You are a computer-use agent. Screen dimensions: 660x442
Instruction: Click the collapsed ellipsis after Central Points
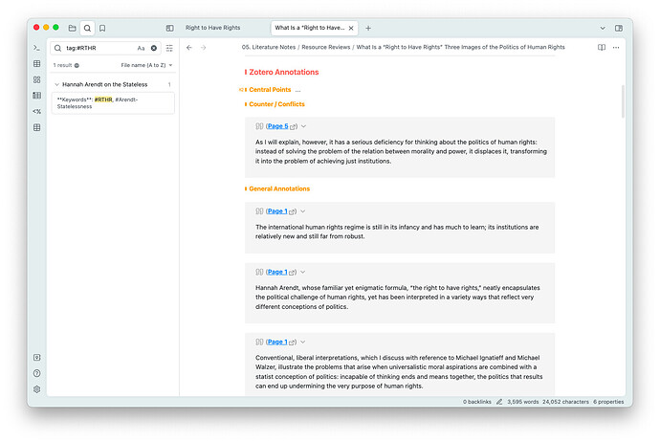[x=298, y=90]
